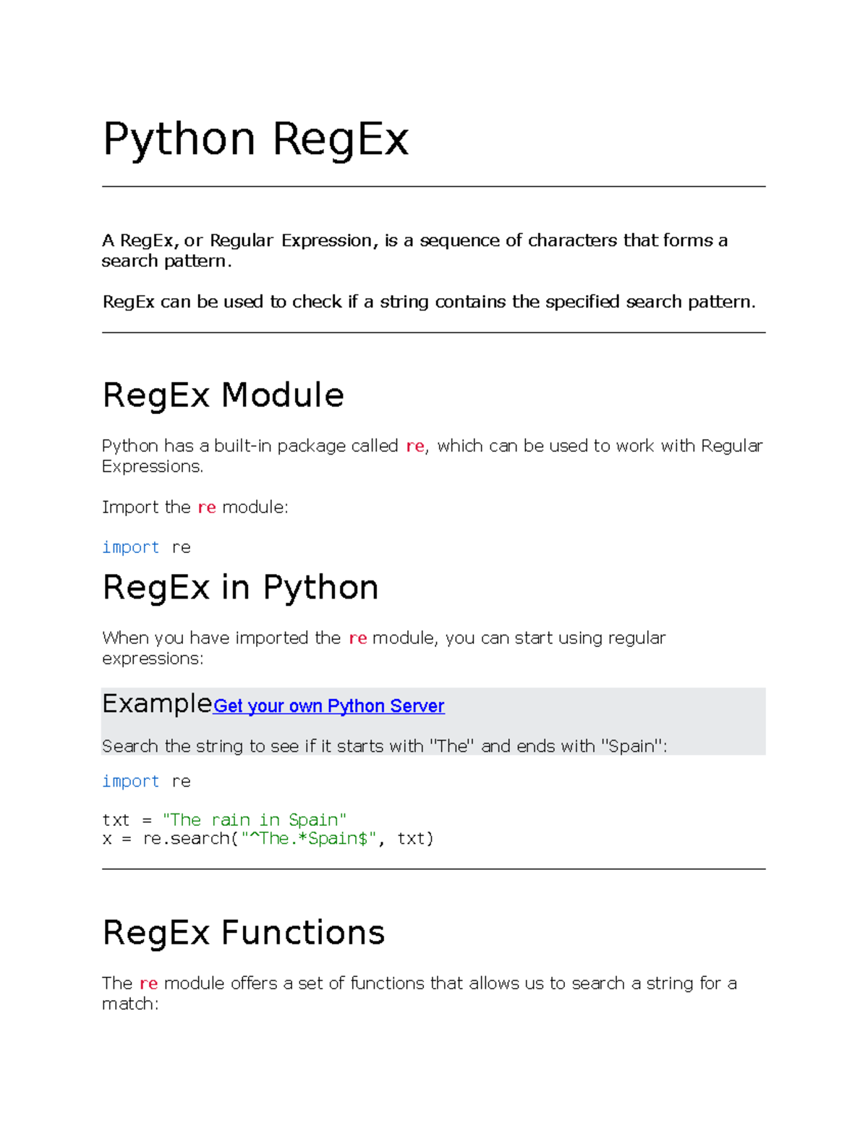Select the RegEx in Python heading

pyautogui.click(x=240, y=588)
